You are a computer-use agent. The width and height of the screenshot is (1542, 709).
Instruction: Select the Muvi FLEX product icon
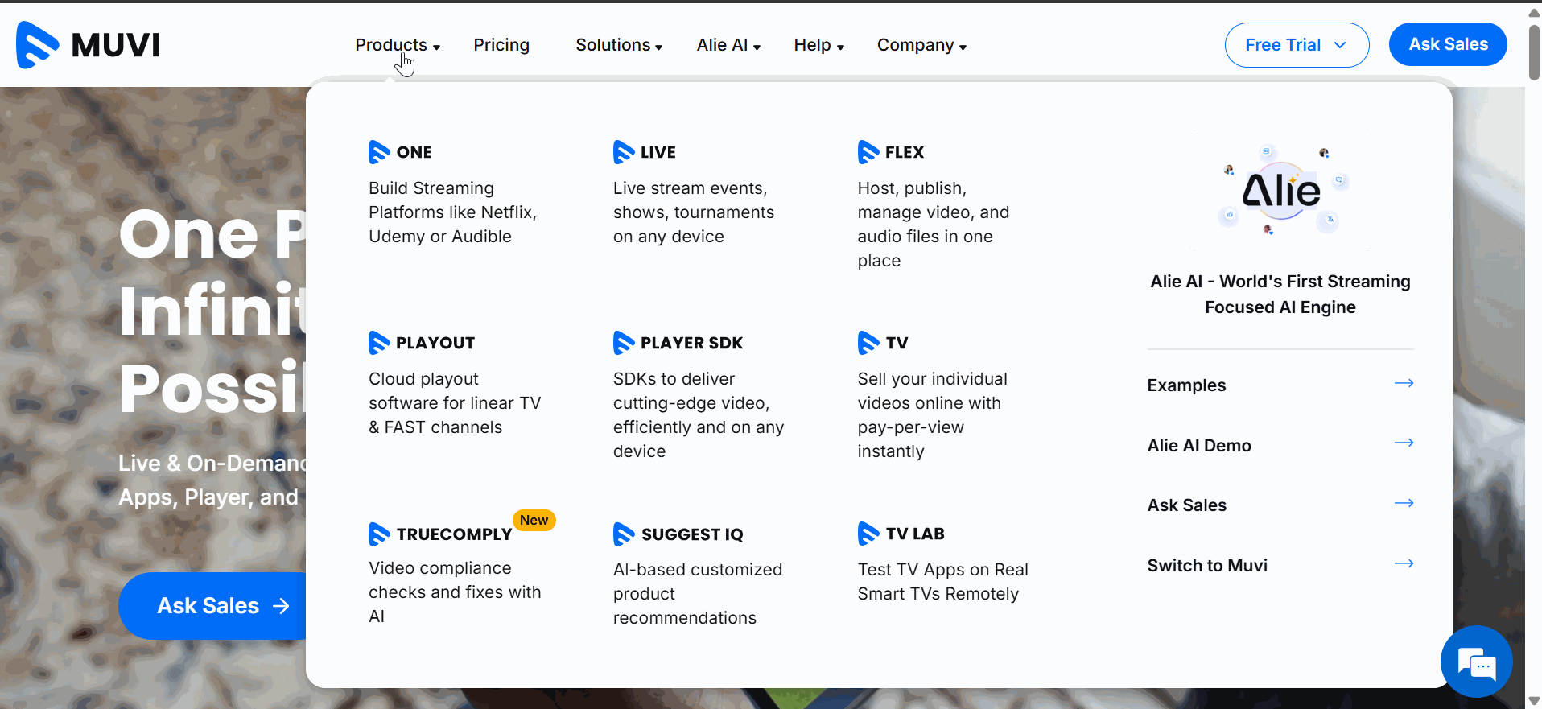click(x=868, y=152)
